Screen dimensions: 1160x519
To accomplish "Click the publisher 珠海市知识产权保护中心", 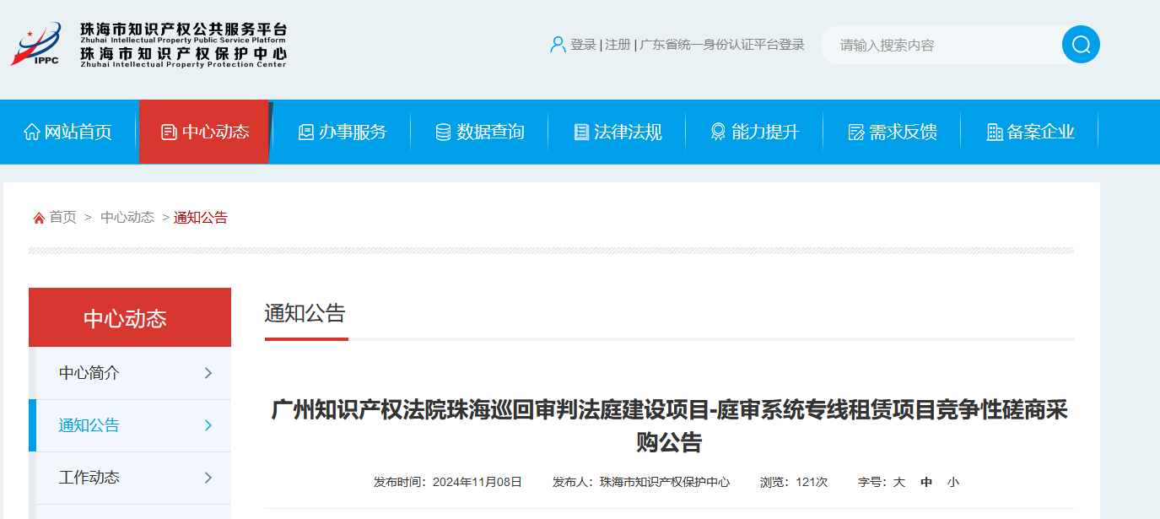I will coord(665,483).
